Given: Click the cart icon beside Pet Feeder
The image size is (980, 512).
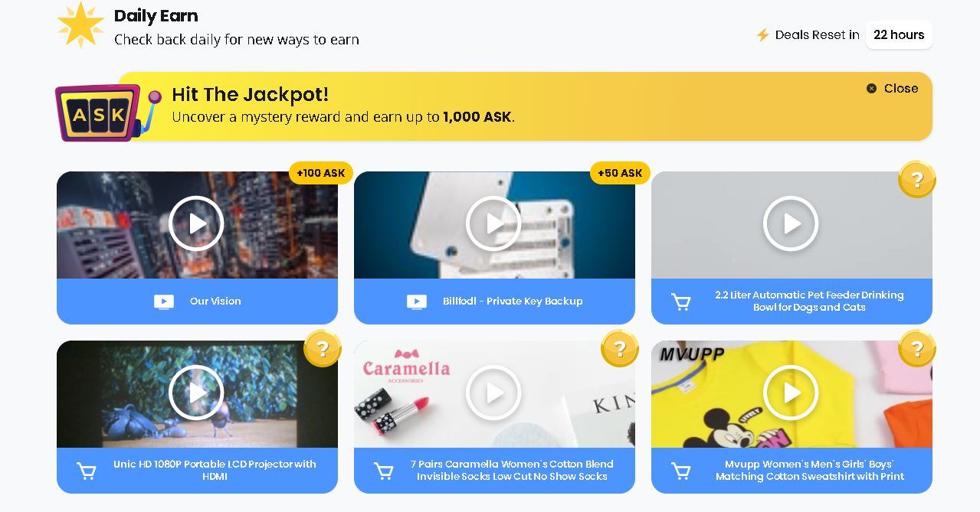Looking at the screenshot, I should point(680,302).
